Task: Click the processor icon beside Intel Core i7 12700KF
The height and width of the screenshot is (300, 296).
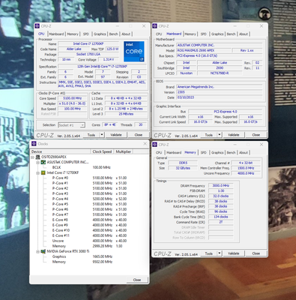Action: [43, 172]
